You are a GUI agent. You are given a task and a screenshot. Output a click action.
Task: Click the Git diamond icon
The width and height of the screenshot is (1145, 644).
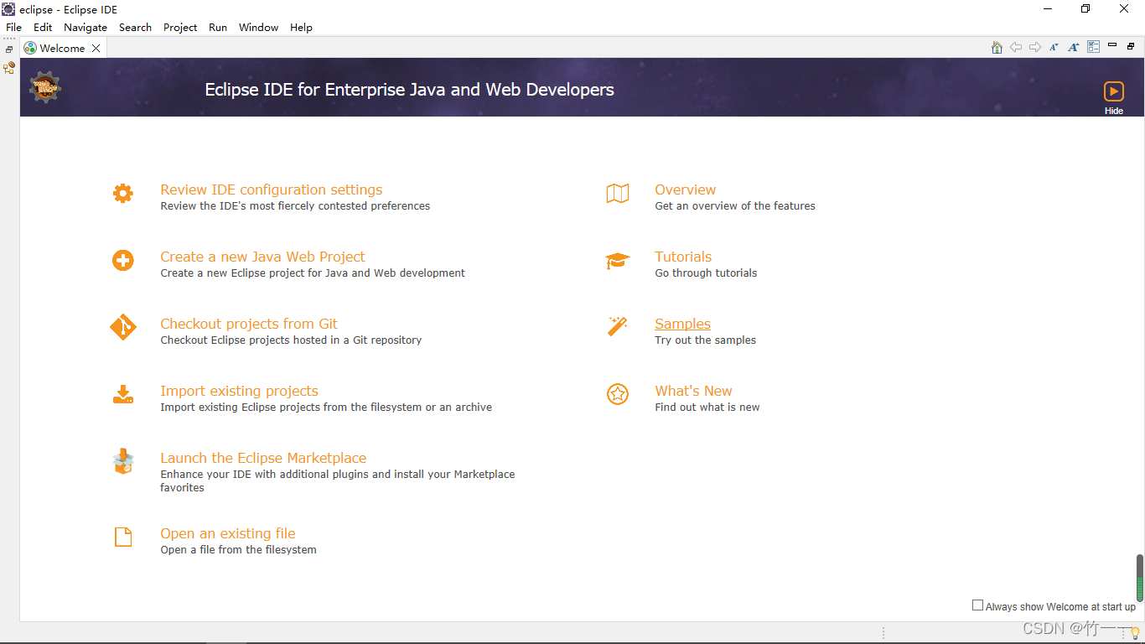click(123, 327)
